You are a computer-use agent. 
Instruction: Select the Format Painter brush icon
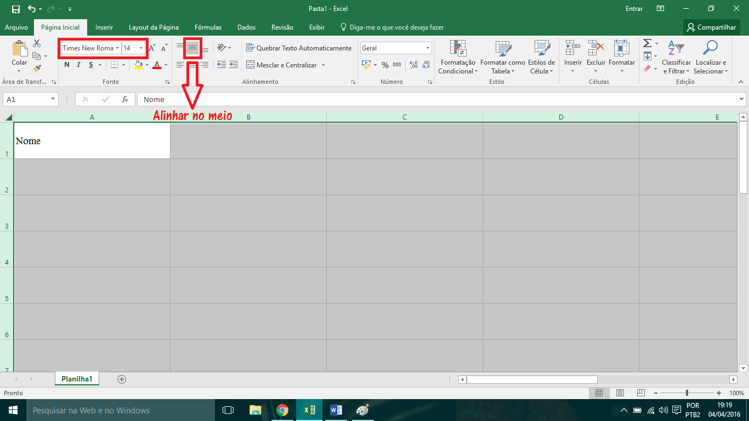[x=37, y=69]
